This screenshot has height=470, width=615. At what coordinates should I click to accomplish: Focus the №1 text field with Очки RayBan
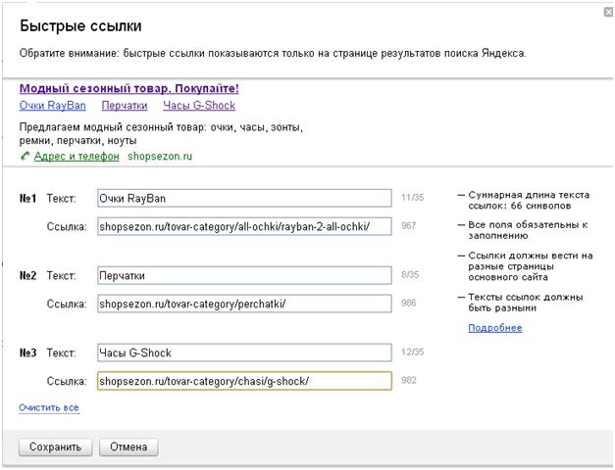pyautogui.click(x=244, y=199)
